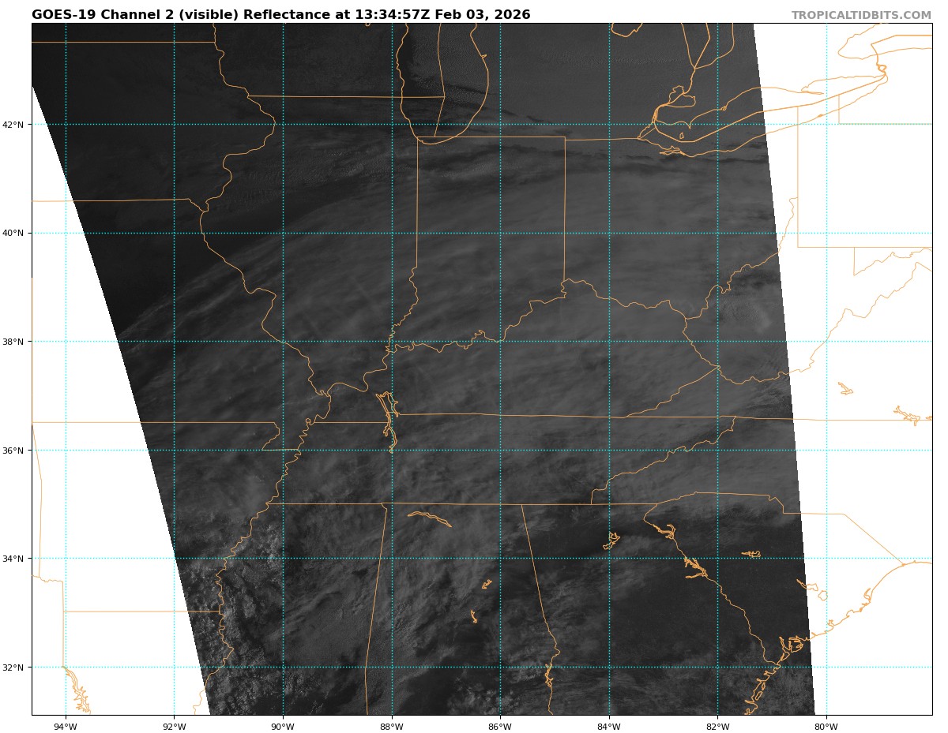This screenshot has height=733, width=948.
Task: Click the 34°N and 90°W gridline intersection
Action: tap(283, 559)
